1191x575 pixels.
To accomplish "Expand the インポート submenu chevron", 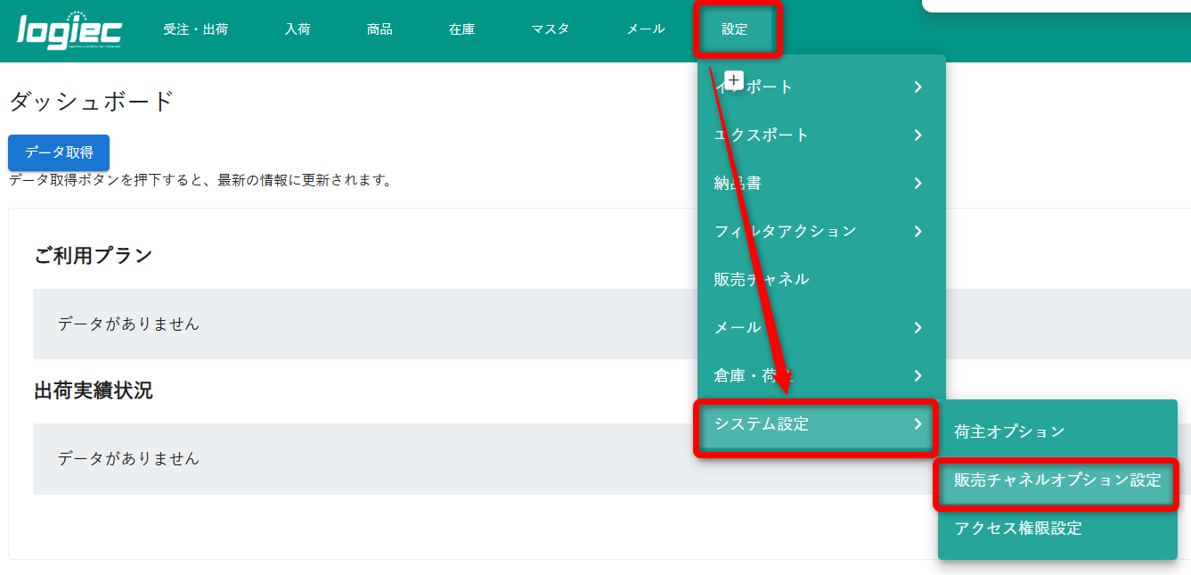I will pos(918,87).
